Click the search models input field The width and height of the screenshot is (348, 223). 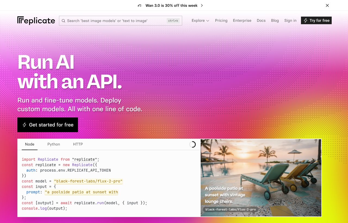(x=120, y=21)
